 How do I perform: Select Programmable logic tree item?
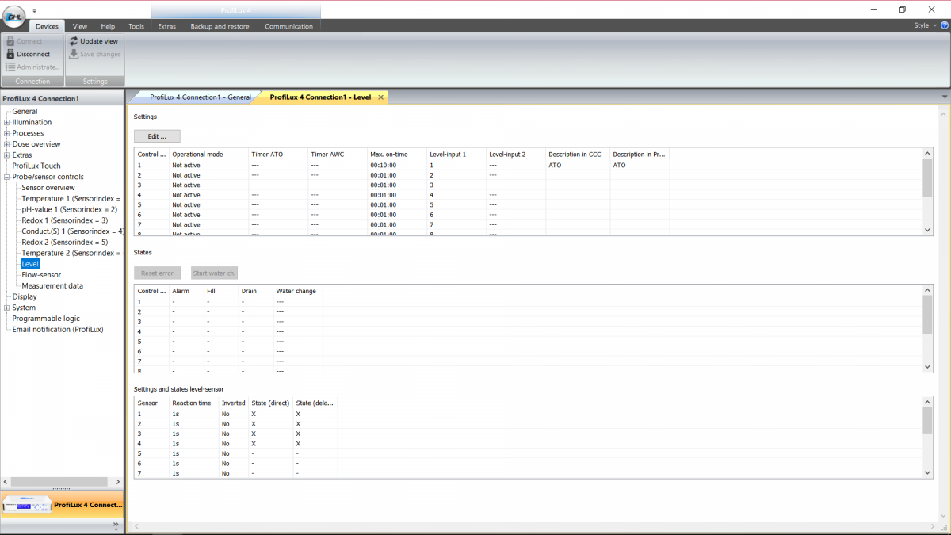click(x=46, y=319)
